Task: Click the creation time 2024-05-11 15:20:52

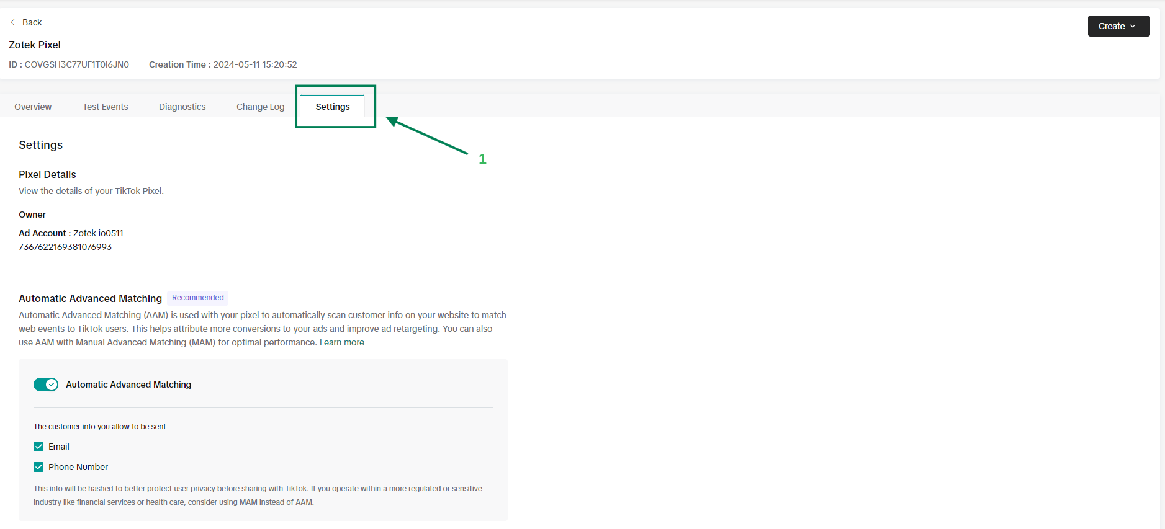Action: [x=255, y=64]
